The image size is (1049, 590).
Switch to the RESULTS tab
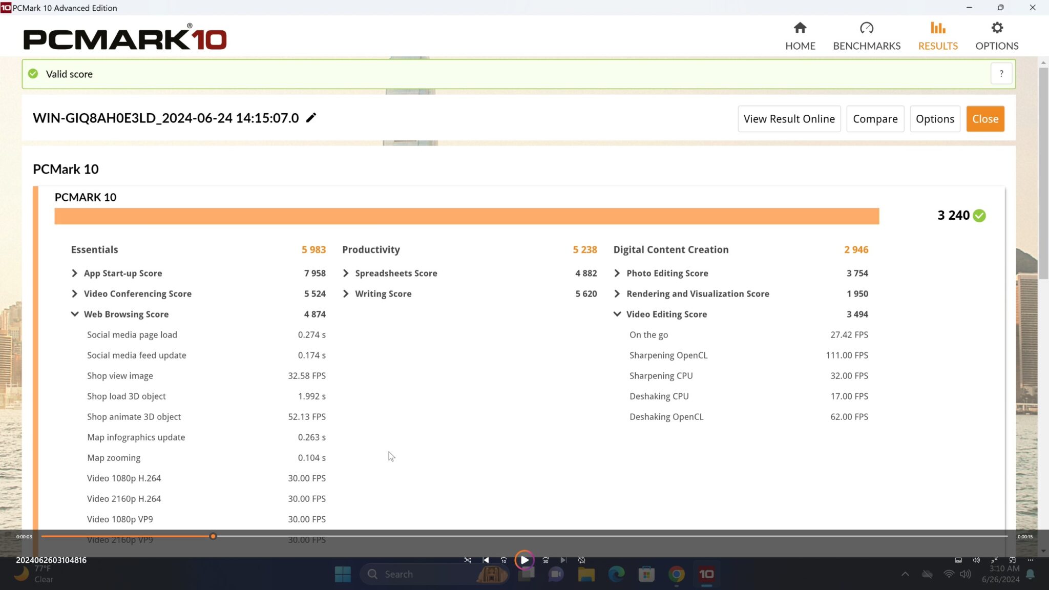point(938,36)
